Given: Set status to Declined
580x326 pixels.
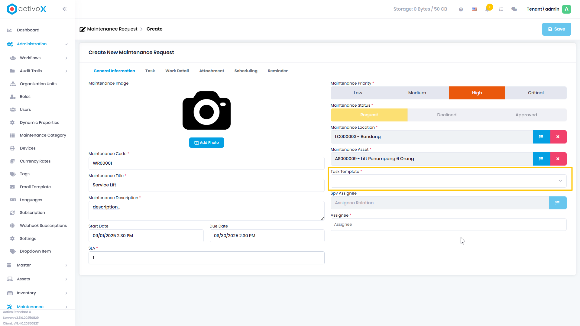Looking at the screenshot, I should (447, 115).
